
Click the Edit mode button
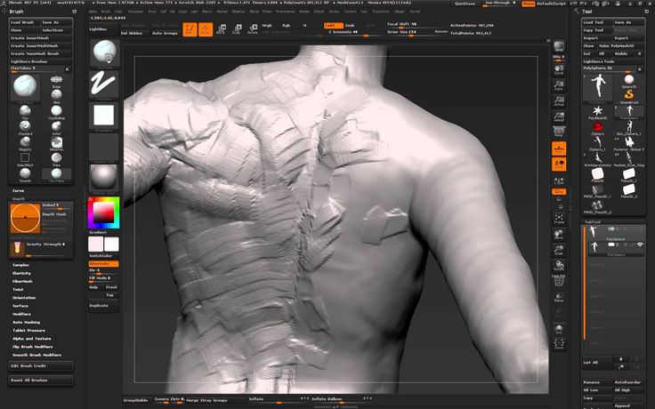click(190, 29)
